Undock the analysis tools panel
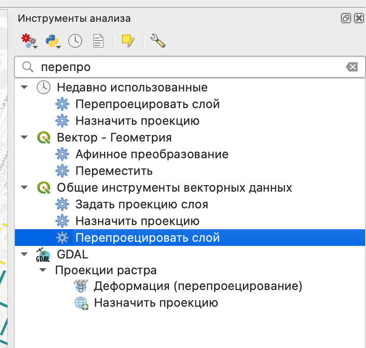 pyautogui.click(x=346, y=18)
